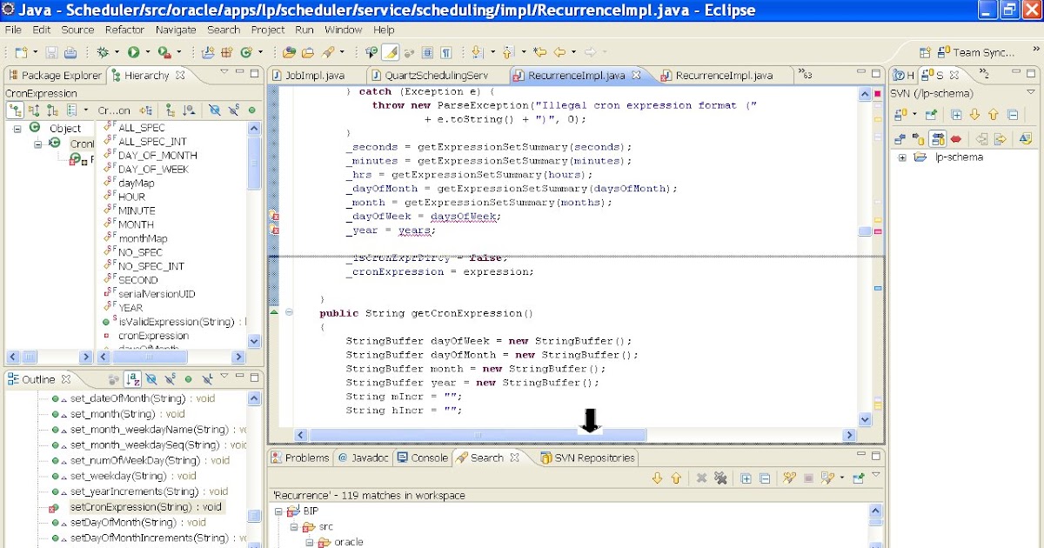Viewport: 1044px width, 548px height.
Task: Toggle Show Supertype Hierarchy button
Action: click(34, 110)
